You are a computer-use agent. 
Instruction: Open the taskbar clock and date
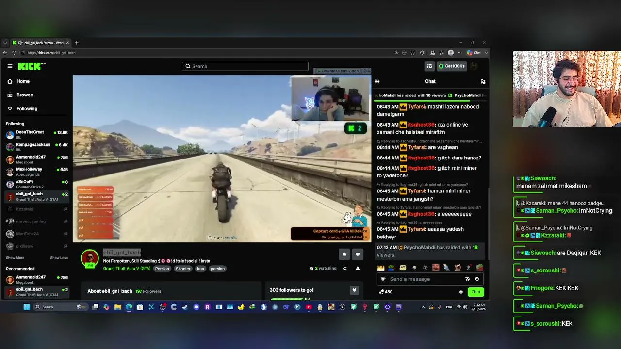coord(477,307)
